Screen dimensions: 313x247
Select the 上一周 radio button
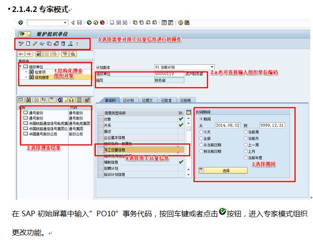point(246,145)
